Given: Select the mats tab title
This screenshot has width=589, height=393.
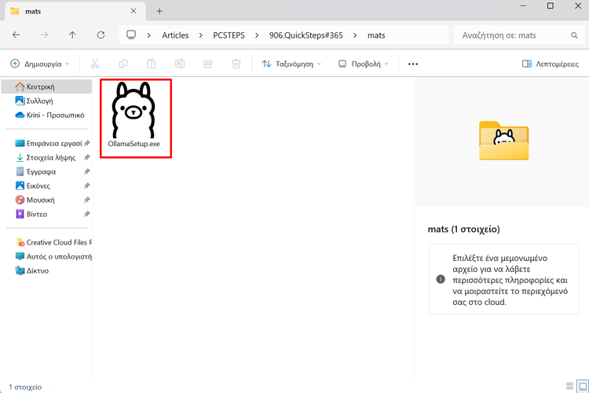Looking at the screenshot, I should click(x=33, y=11).
